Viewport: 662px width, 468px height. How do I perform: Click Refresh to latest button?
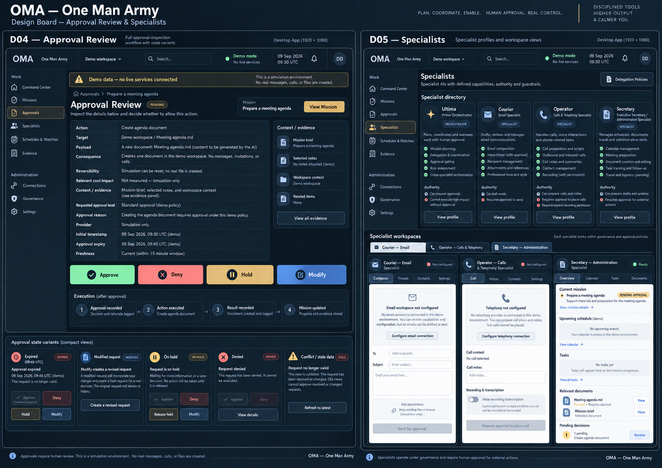pos(317,408)
